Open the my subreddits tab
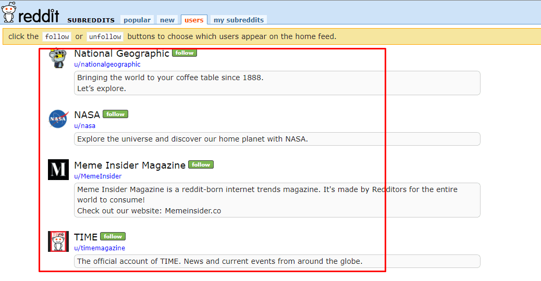 point(238,20)
